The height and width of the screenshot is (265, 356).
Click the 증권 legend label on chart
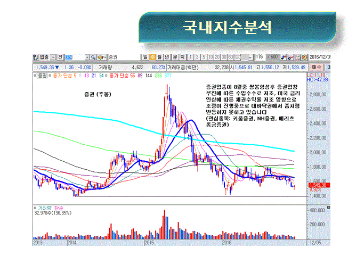tap(43, 76)
